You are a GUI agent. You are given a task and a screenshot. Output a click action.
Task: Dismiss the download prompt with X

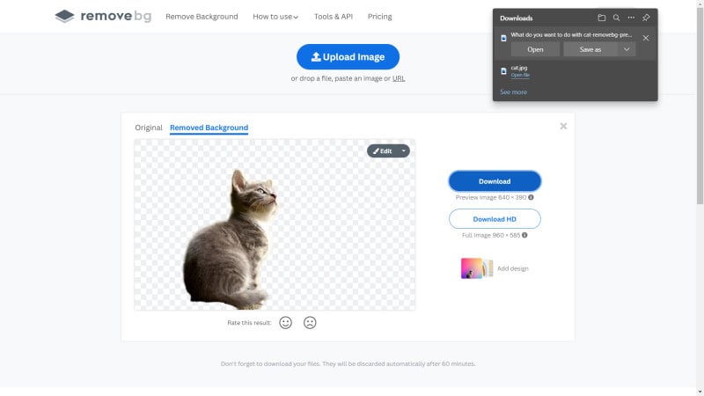(x=646, y=38)
